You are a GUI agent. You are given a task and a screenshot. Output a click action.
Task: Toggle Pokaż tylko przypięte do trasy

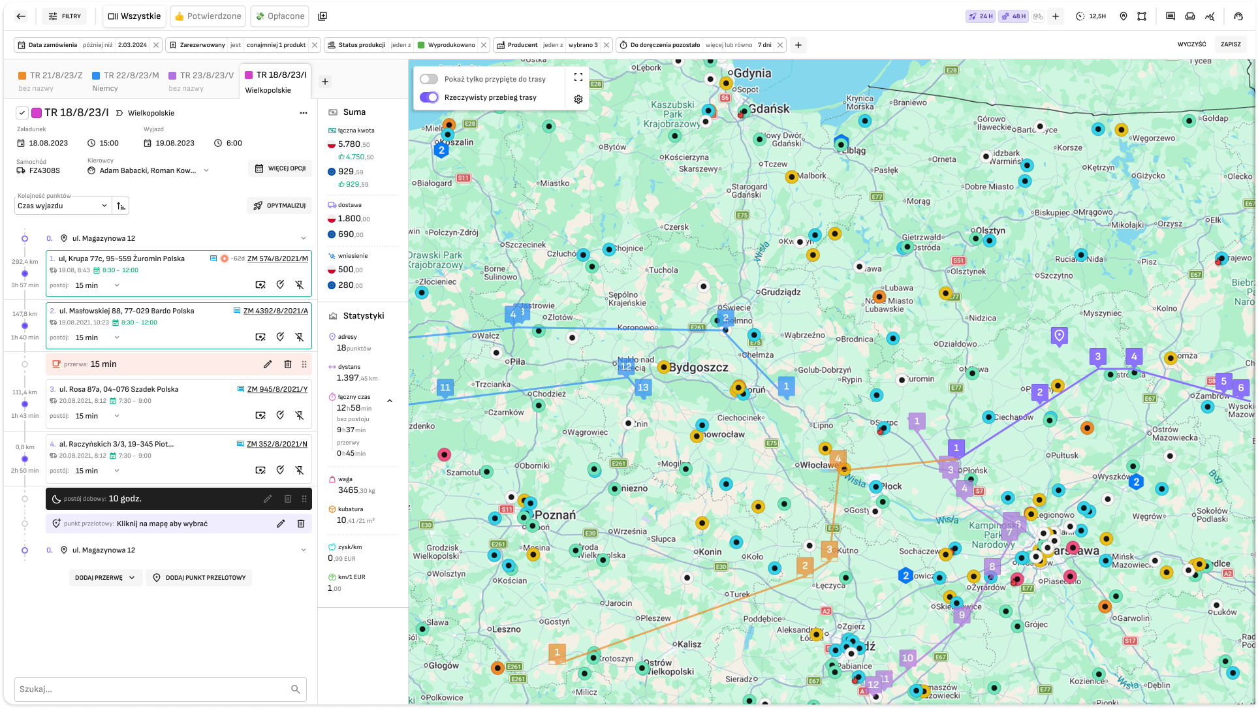(x=429, y=79)
